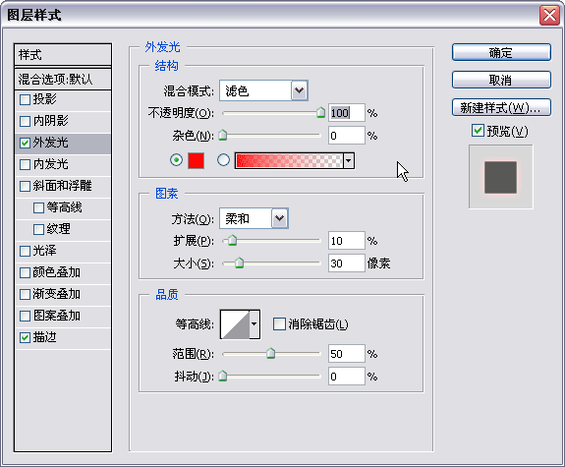Enable the 投影 drop shadow checkbox
The width and height of the screenshot is (565, 467).
tap(25, 99)
